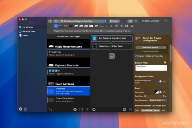Image resolution: width=192 pixels, height=128 pixels.
Task: Select For All Apps in the sidebar
Action: (x=32, y=27)
